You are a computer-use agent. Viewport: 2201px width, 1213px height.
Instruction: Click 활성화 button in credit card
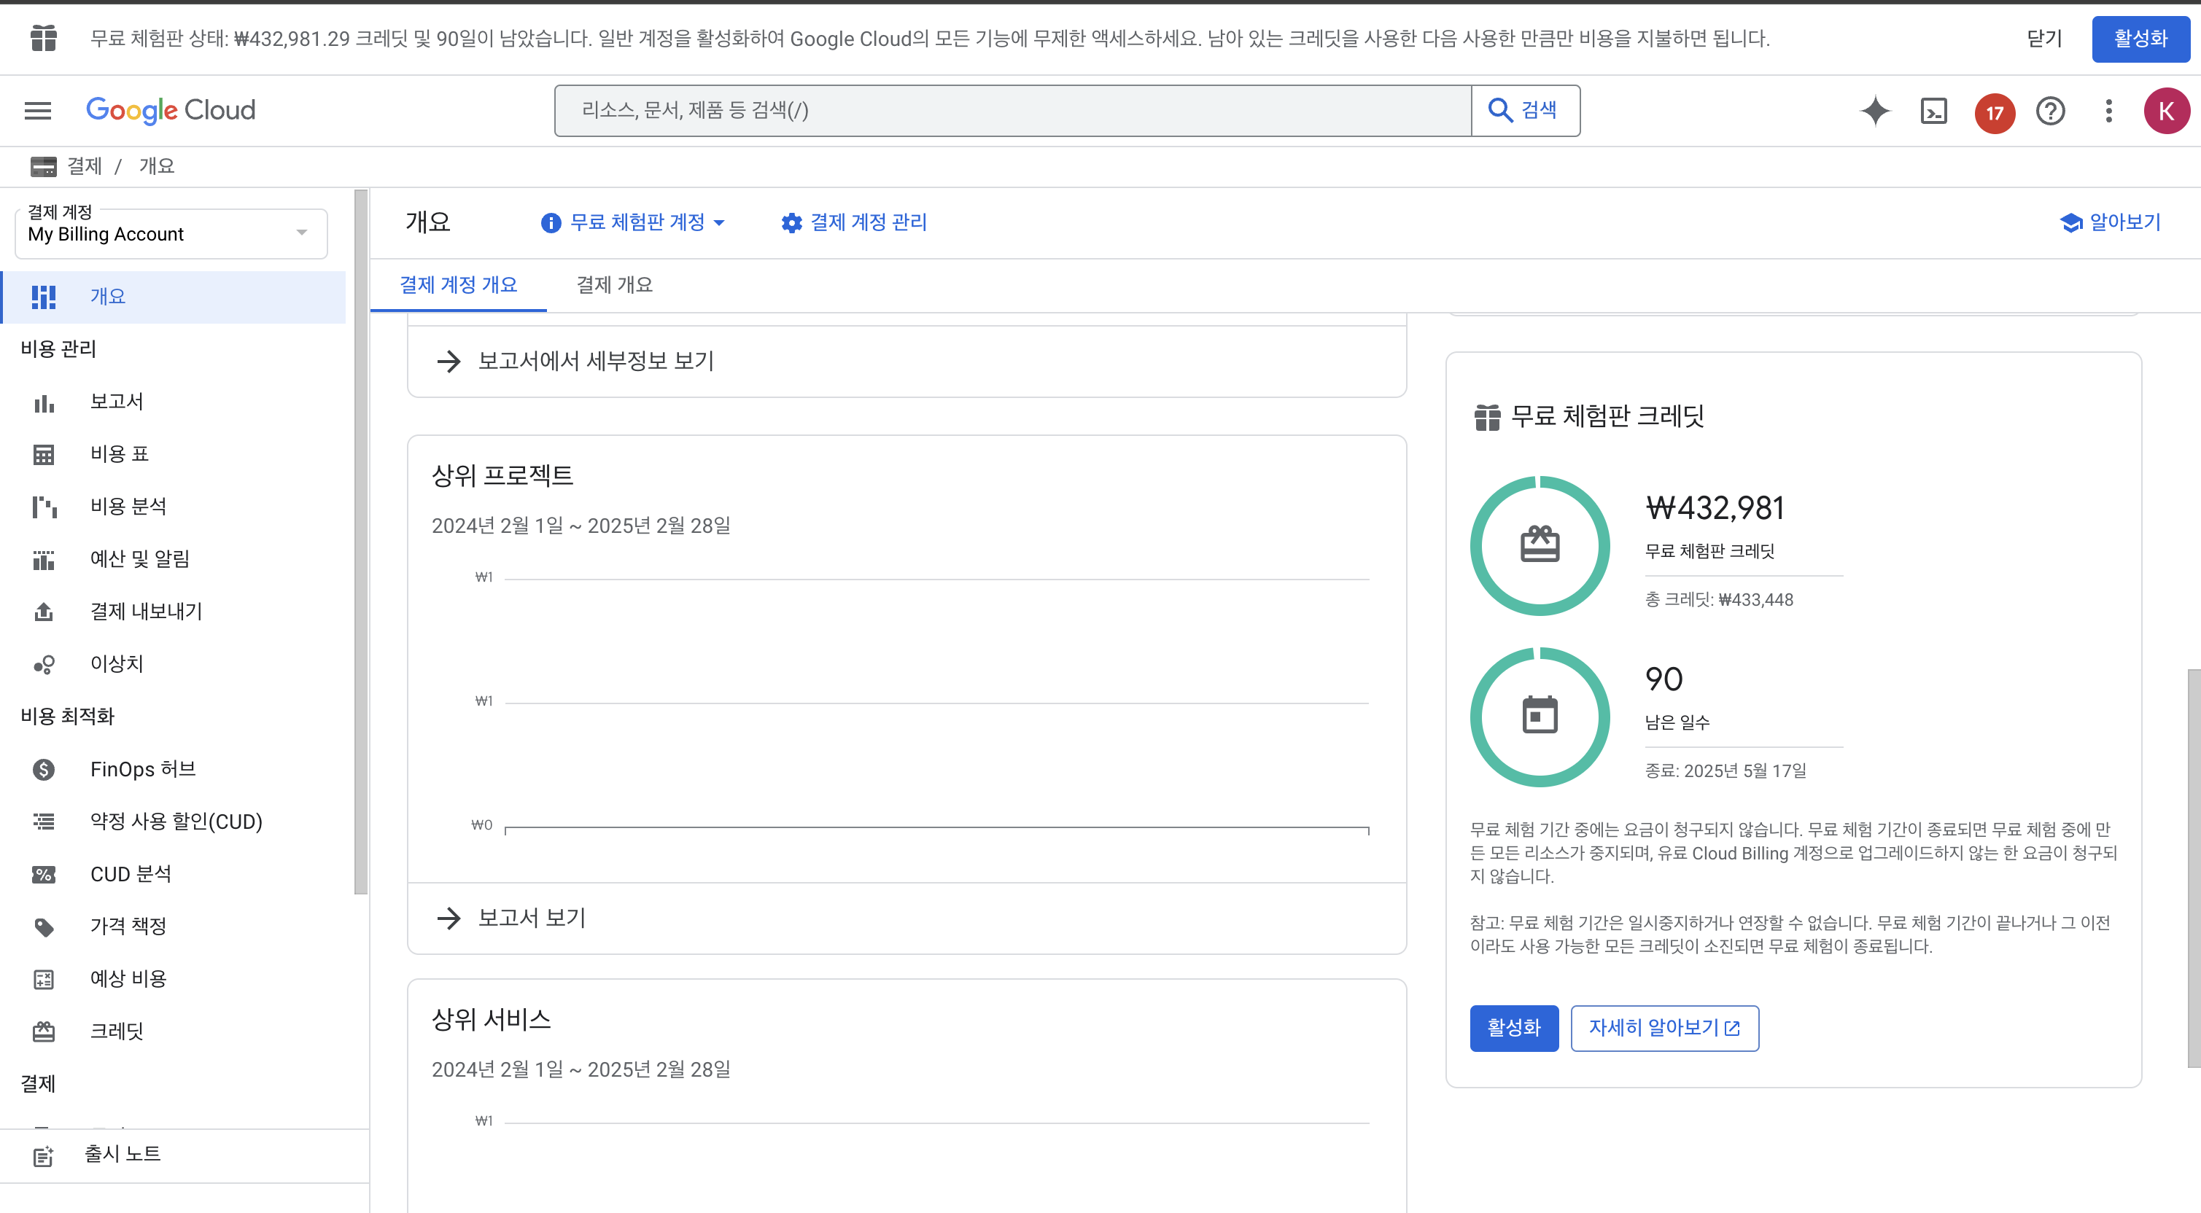pos(1513,1027)
